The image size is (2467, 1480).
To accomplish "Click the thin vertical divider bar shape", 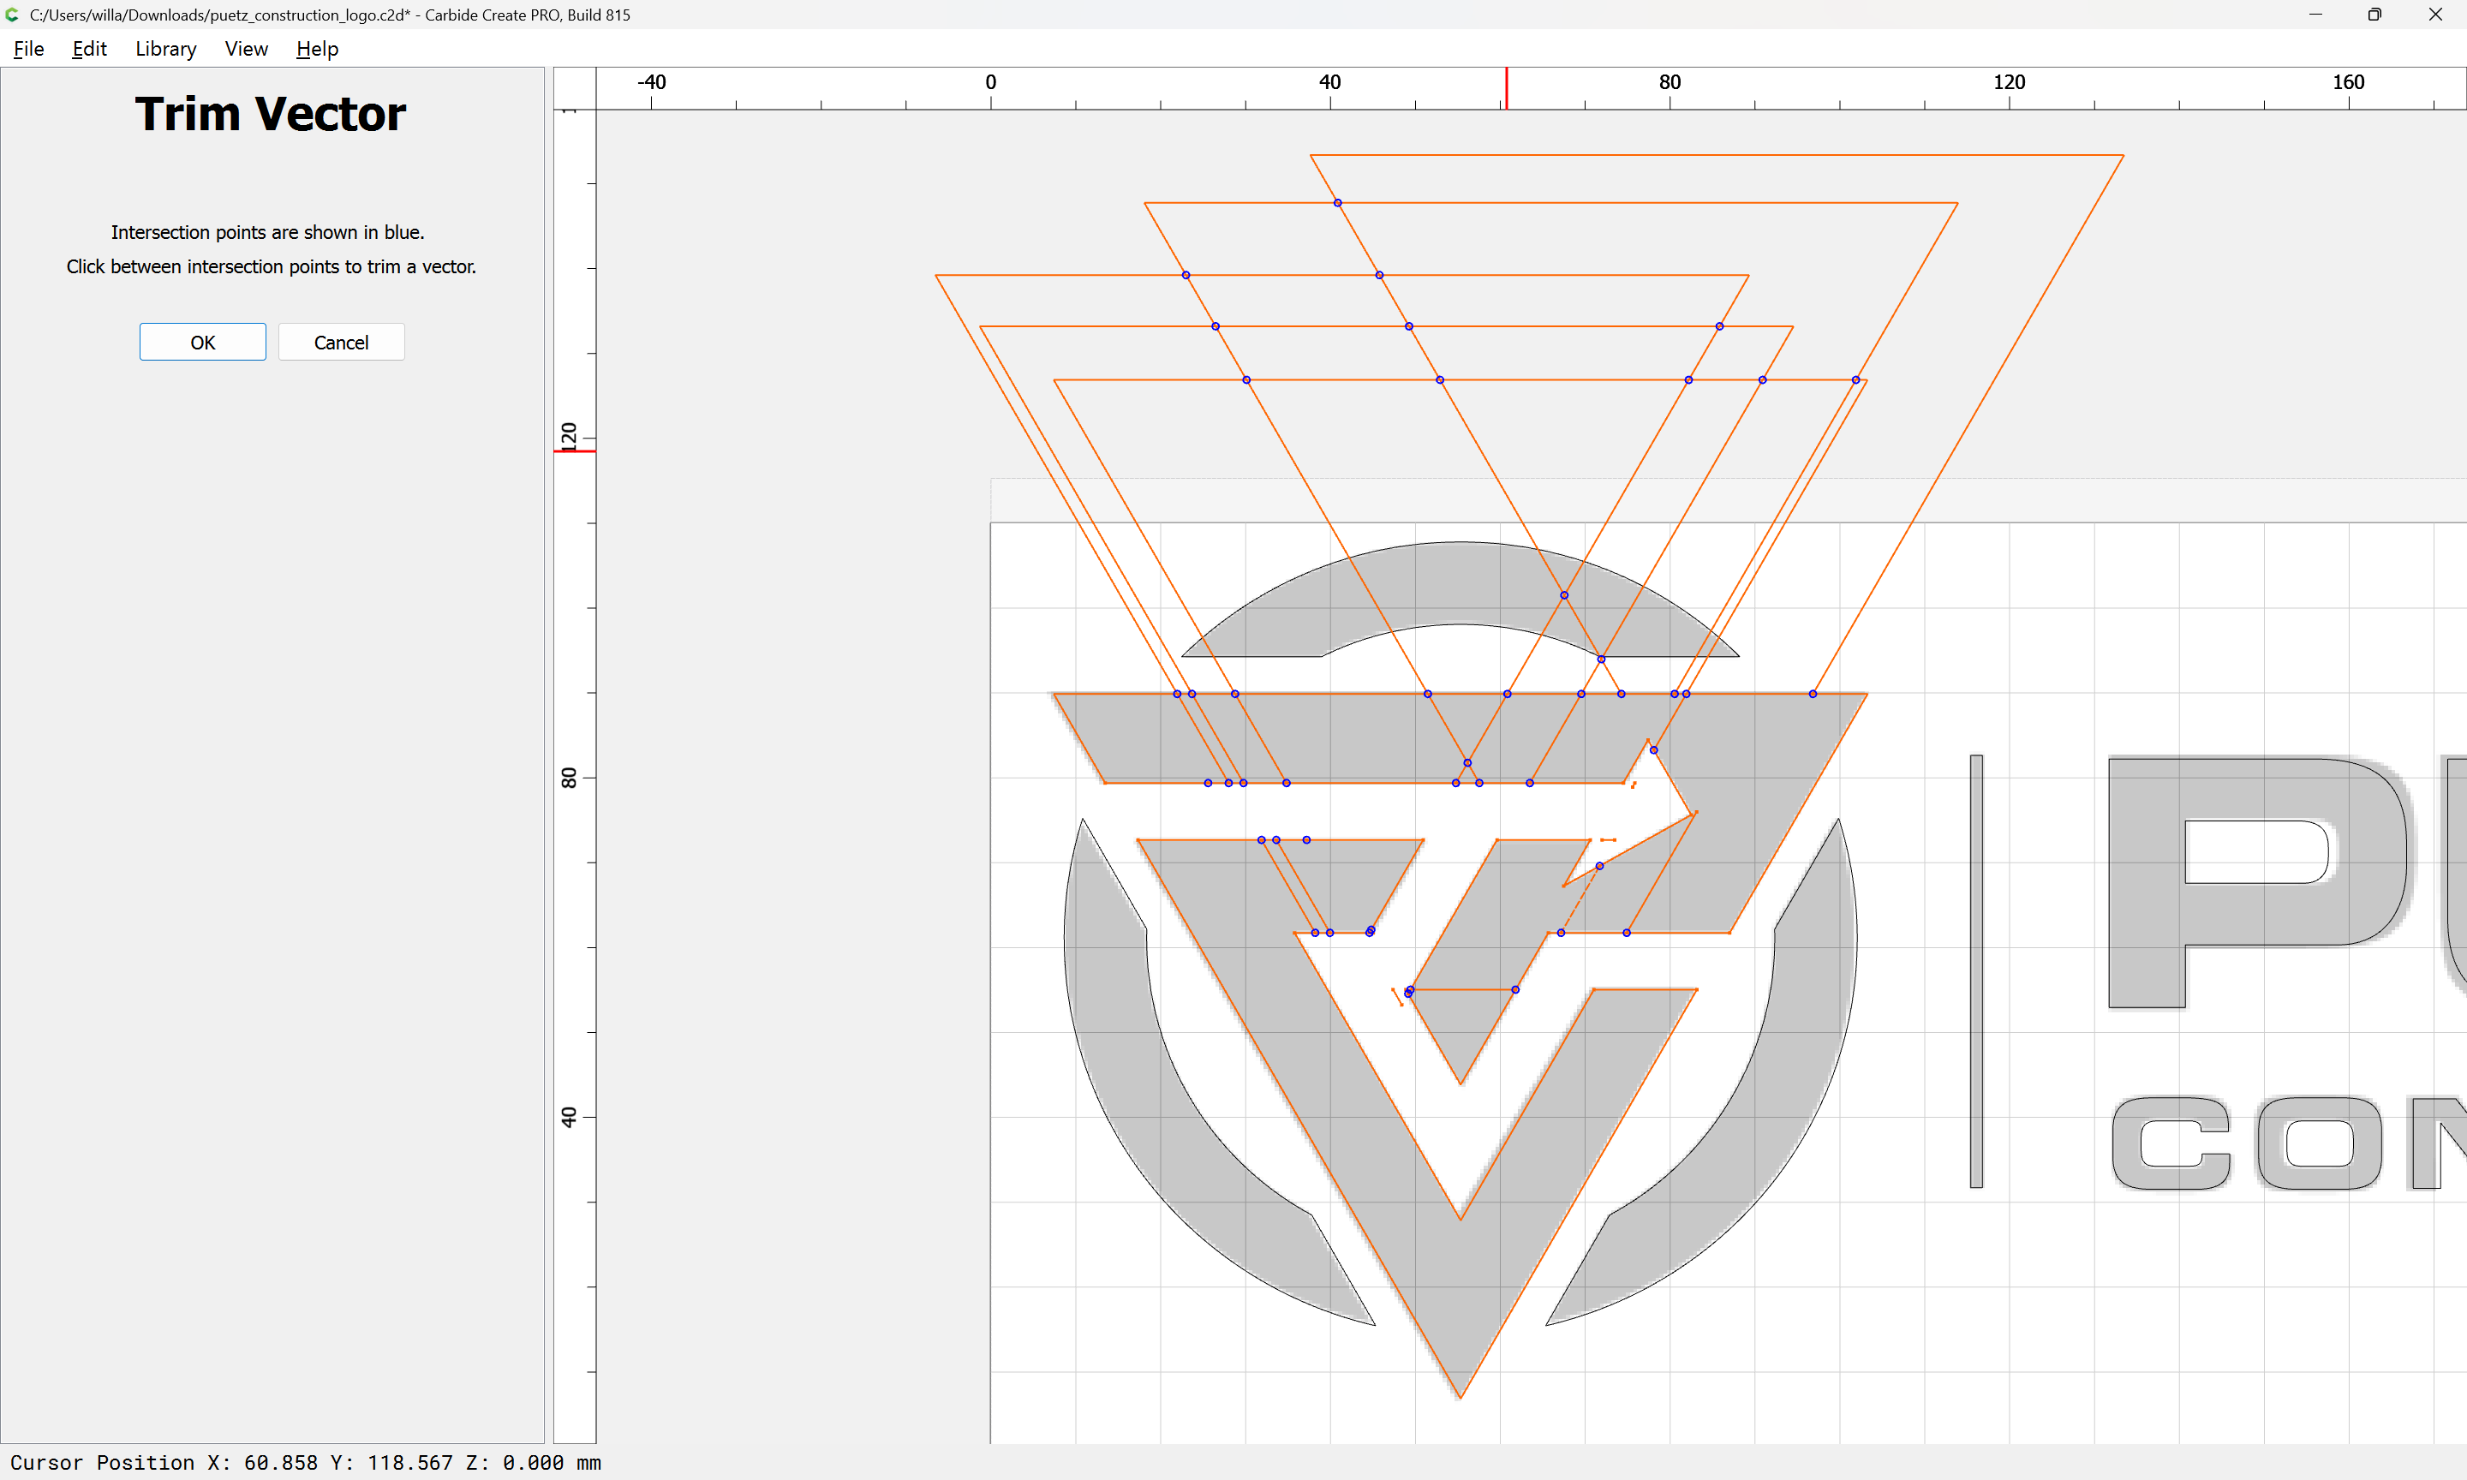I will pyautogui.click(x=1976, y=971).
